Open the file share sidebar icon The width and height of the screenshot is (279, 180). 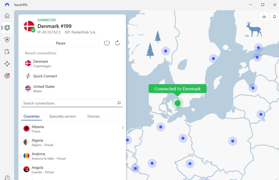[7, 52]
